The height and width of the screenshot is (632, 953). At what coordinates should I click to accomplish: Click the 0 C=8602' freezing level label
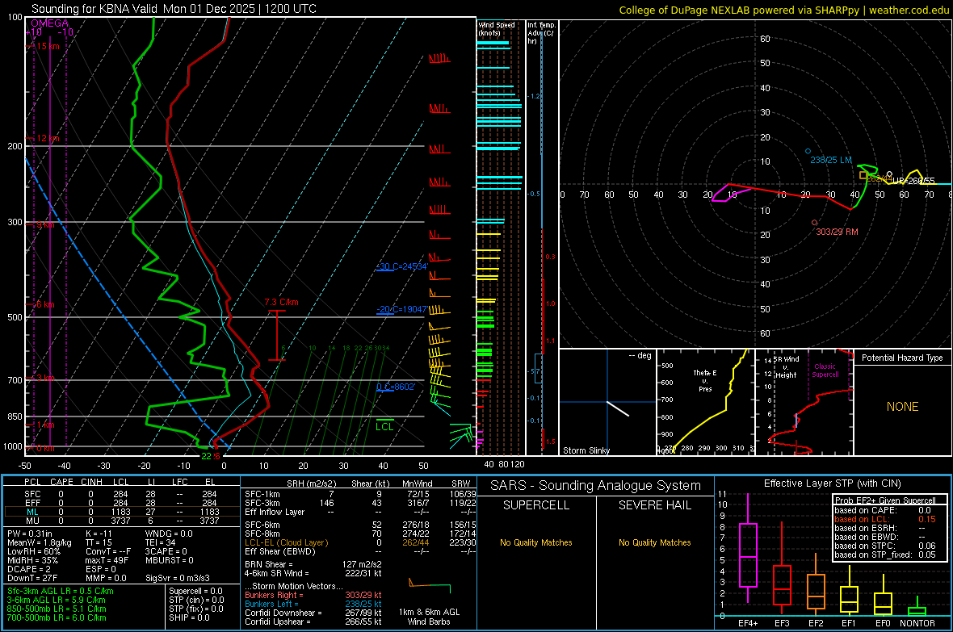(396, 387)
